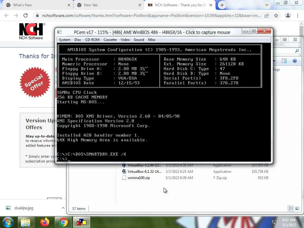Toggle Explorer preview pane icon

click(x=284, y=61)
